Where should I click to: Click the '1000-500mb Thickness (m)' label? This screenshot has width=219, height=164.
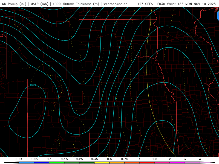pos(76,4)
